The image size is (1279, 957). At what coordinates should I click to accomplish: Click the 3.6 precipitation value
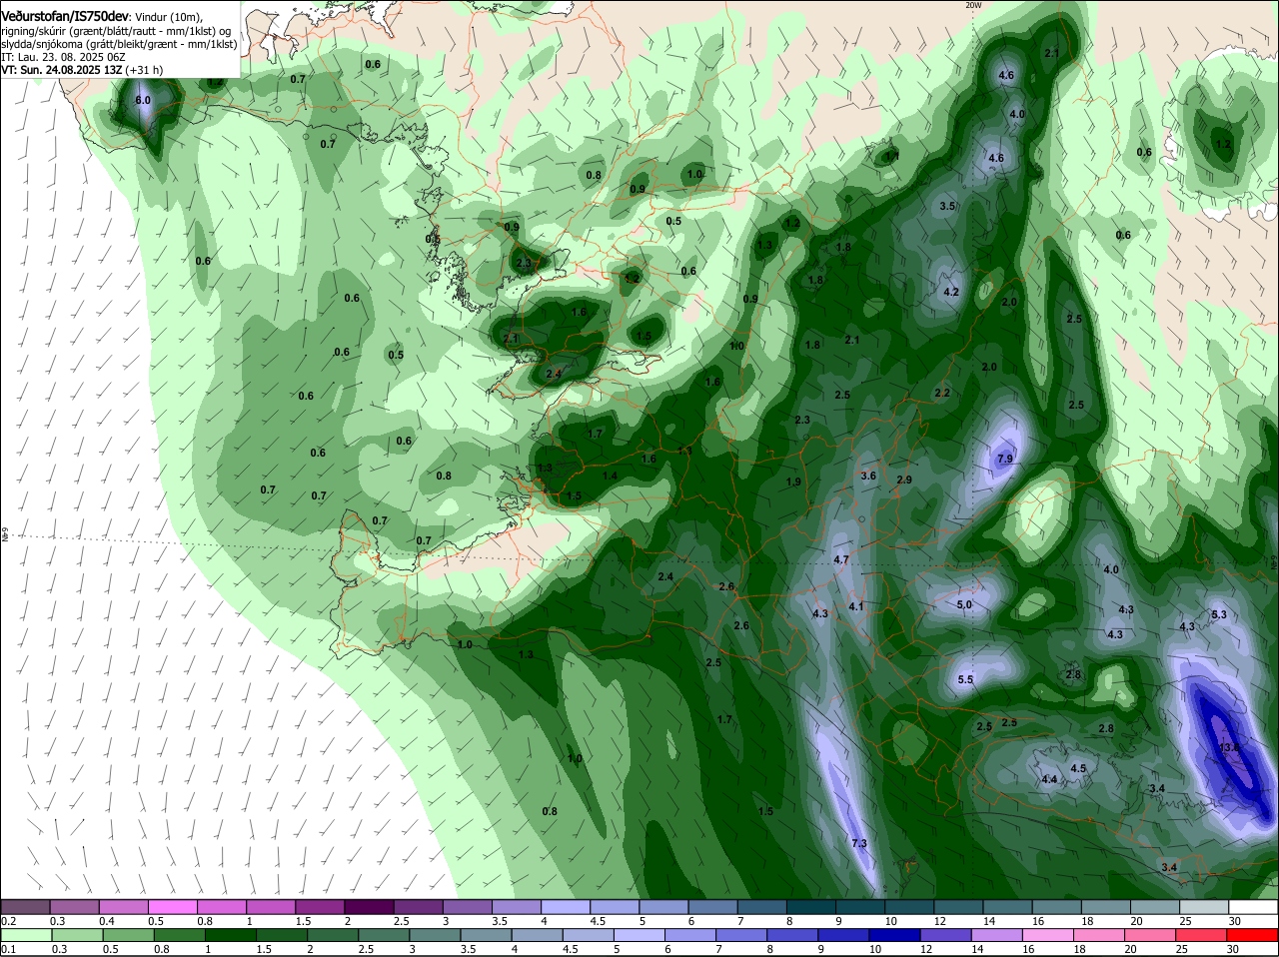tap(868, 477)
